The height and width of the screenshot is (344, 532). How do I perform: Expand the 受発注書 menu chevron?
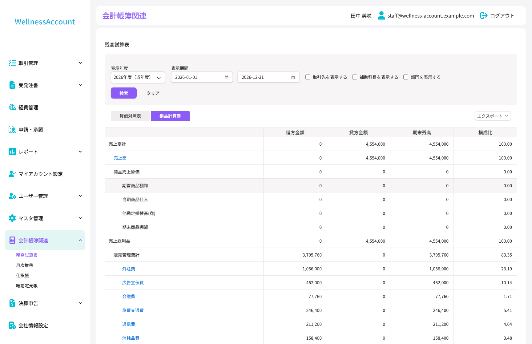coord(80,85)
